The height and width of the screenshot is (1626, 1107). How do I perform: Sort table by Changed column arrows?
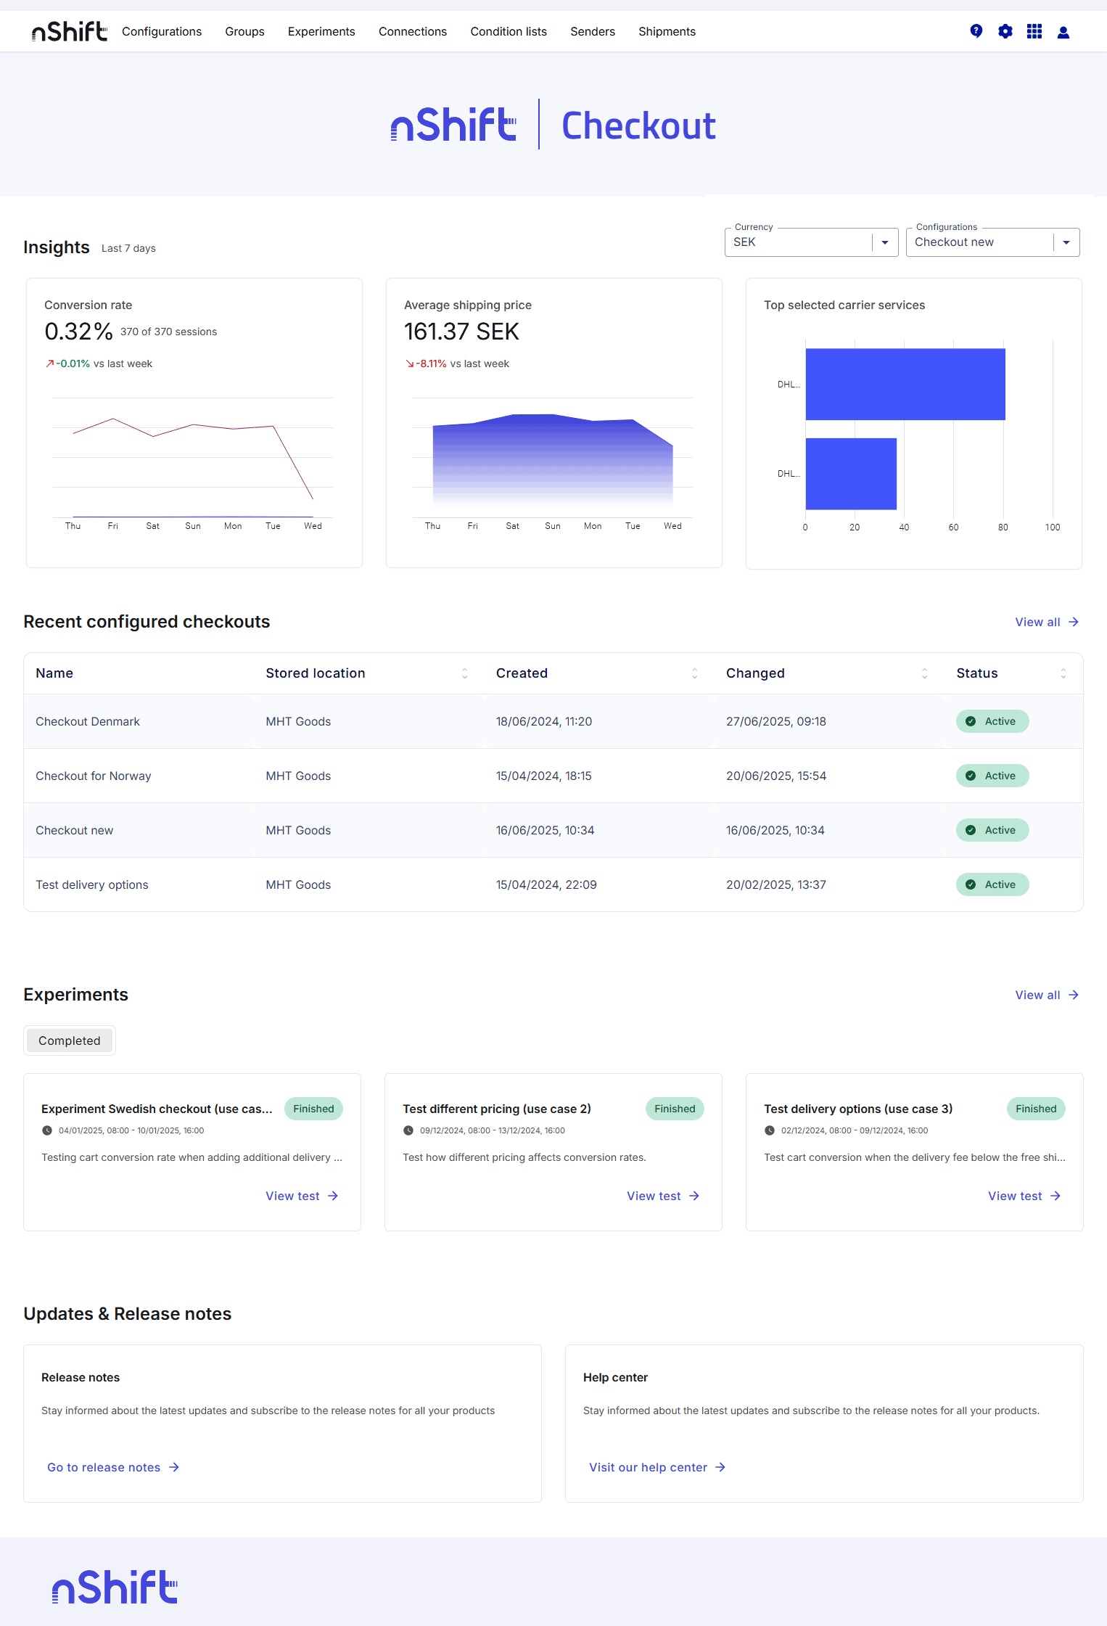(924, 673)
